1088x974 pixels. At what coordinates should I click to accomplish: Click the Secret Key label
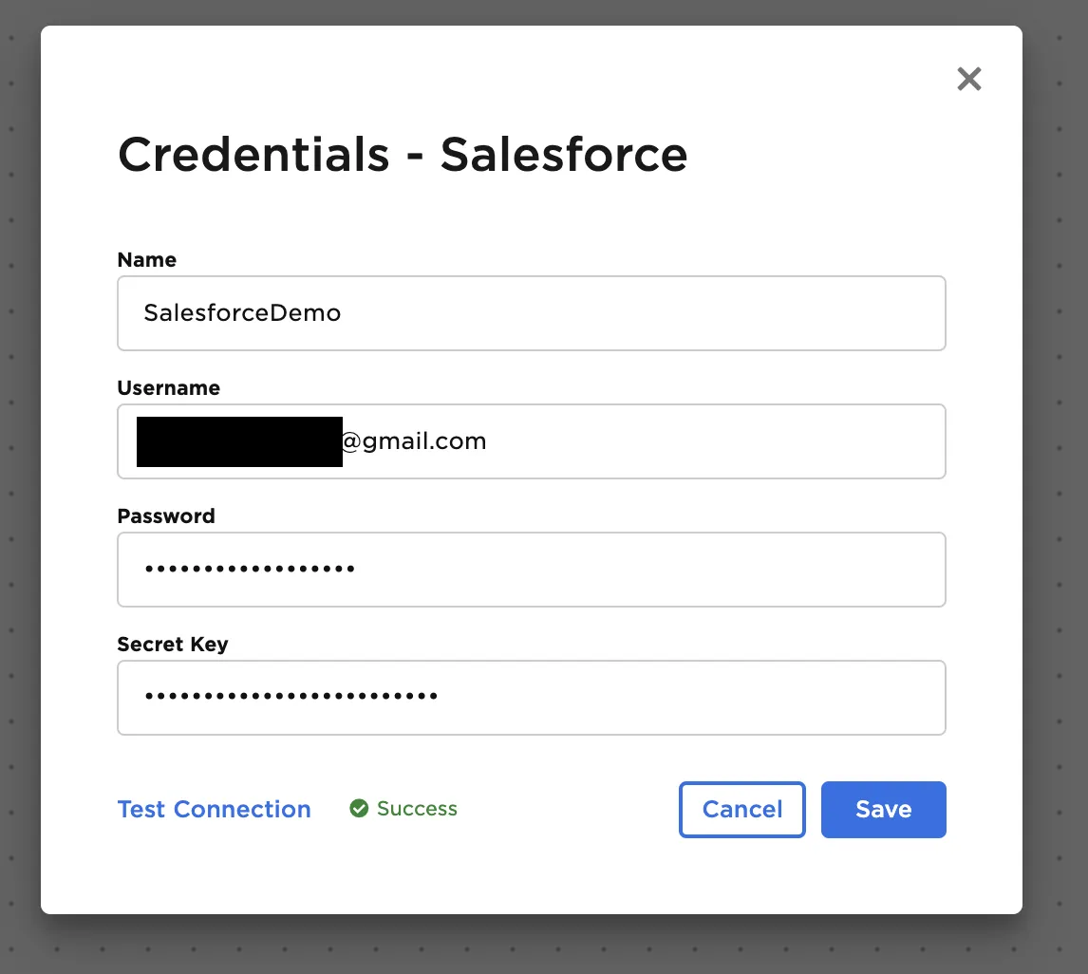[x=172, y=644]
